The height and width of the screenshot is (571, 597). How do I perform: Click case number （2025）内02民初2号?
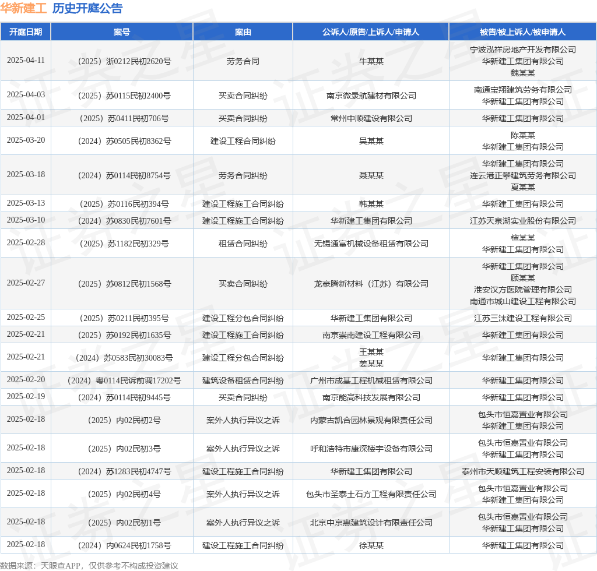click(122, 420)
